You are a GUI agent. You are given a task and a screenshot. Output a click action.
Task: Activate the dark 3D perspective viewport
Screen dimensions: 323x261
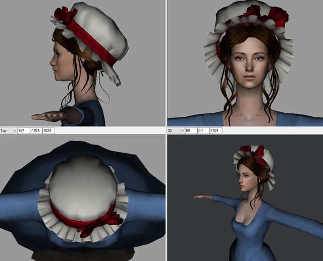(x=245, y=198)
